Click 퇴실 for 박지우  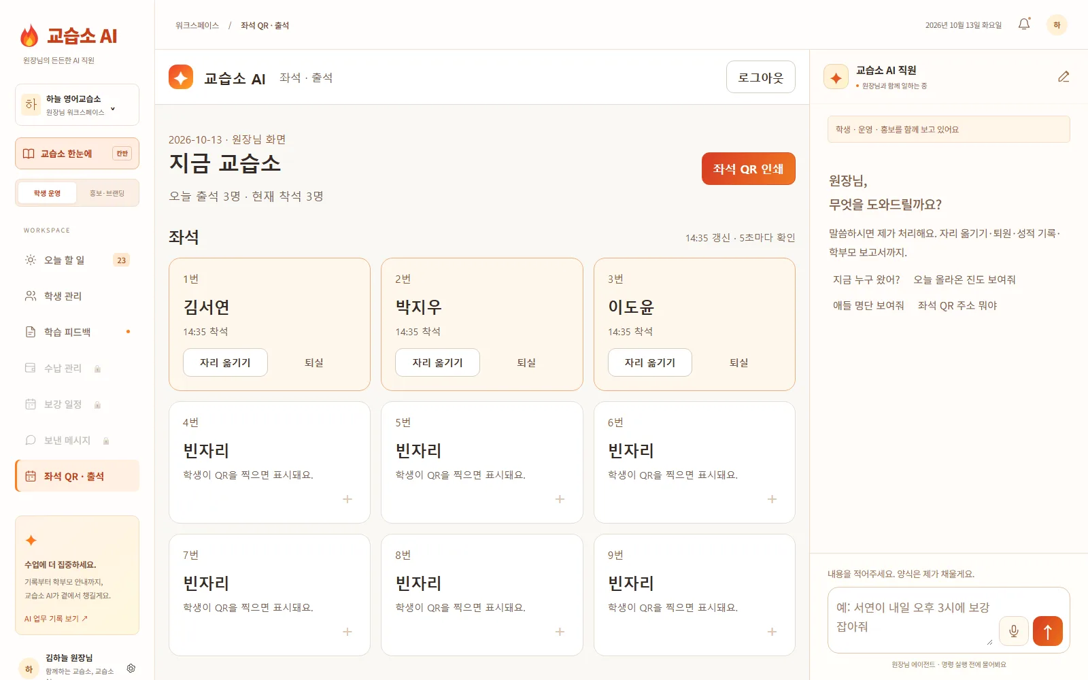(526, 362)
